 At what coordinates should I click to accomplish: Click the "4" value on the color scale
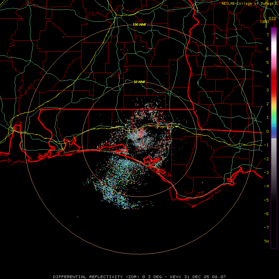[x=268, y=76]
